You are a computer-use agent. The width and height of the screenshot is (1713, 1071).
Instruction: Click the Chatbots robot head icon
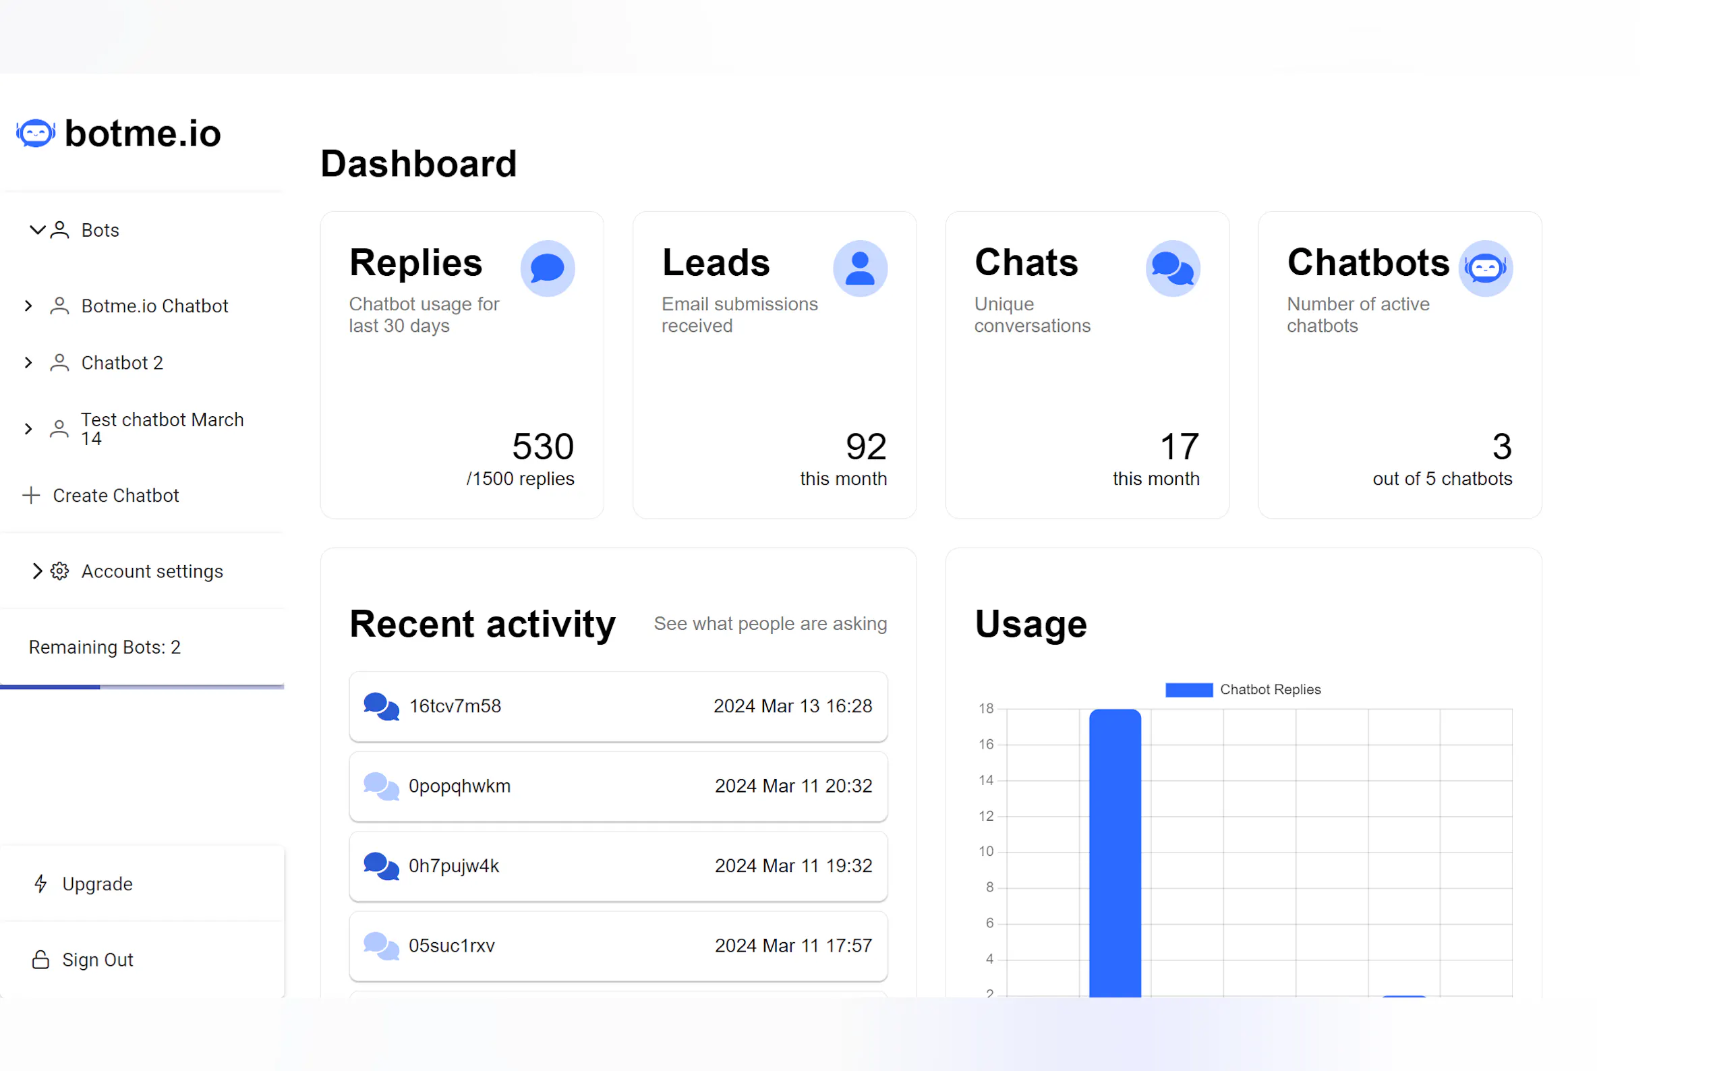pos(1485,268)
